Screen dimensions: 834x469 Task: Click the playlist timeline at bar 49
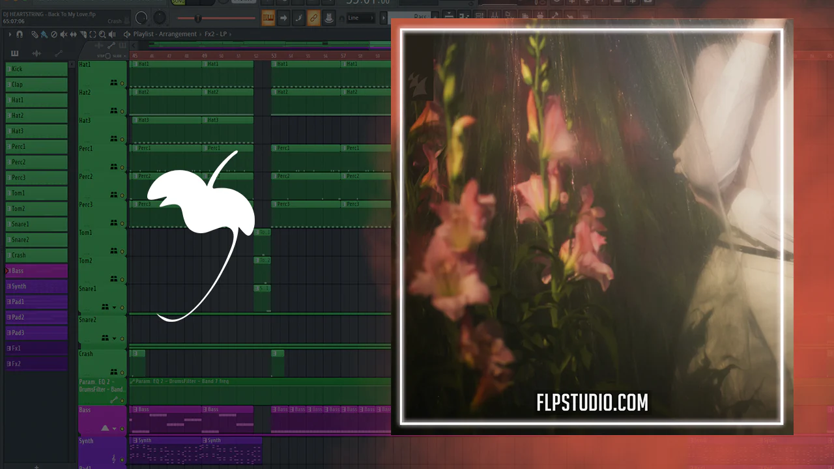(x=205, y=56)
